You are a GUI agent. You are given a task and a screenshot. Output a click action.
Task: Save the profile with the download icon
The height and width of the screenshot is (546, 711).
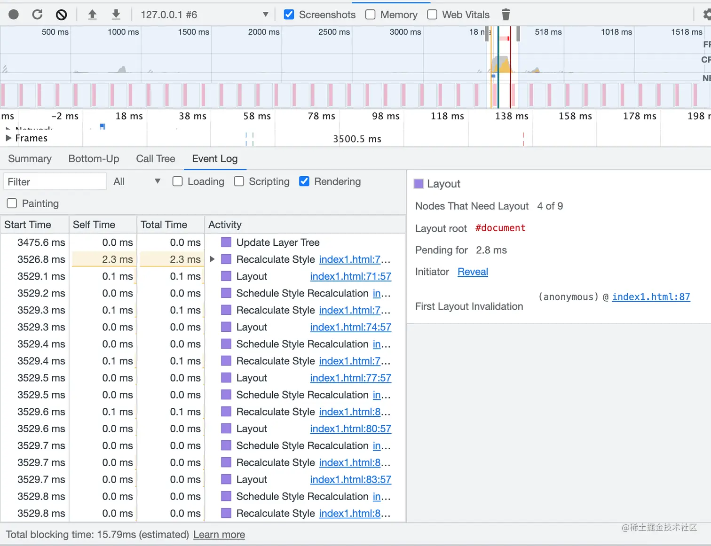tap(116, 15)
